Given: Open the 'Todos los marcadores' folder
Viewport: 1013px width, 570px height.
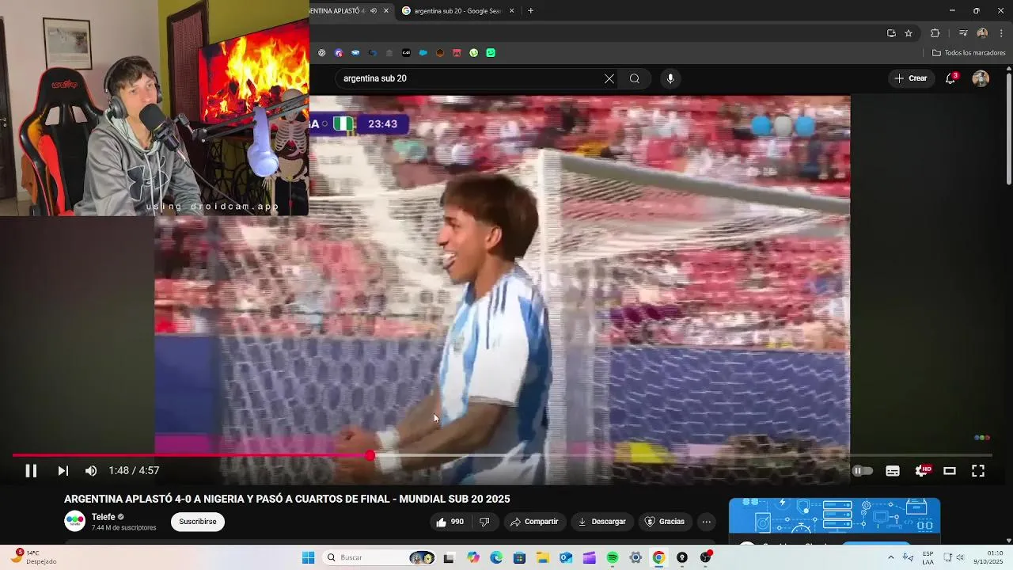Looking at the screenshot, I should pyautogui.click(x=969, y=53).
